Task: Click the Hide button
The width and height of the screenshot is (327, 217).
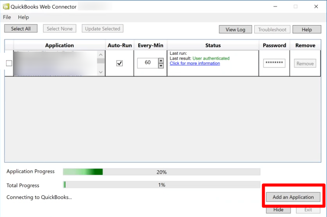Action: pos(279,210)
